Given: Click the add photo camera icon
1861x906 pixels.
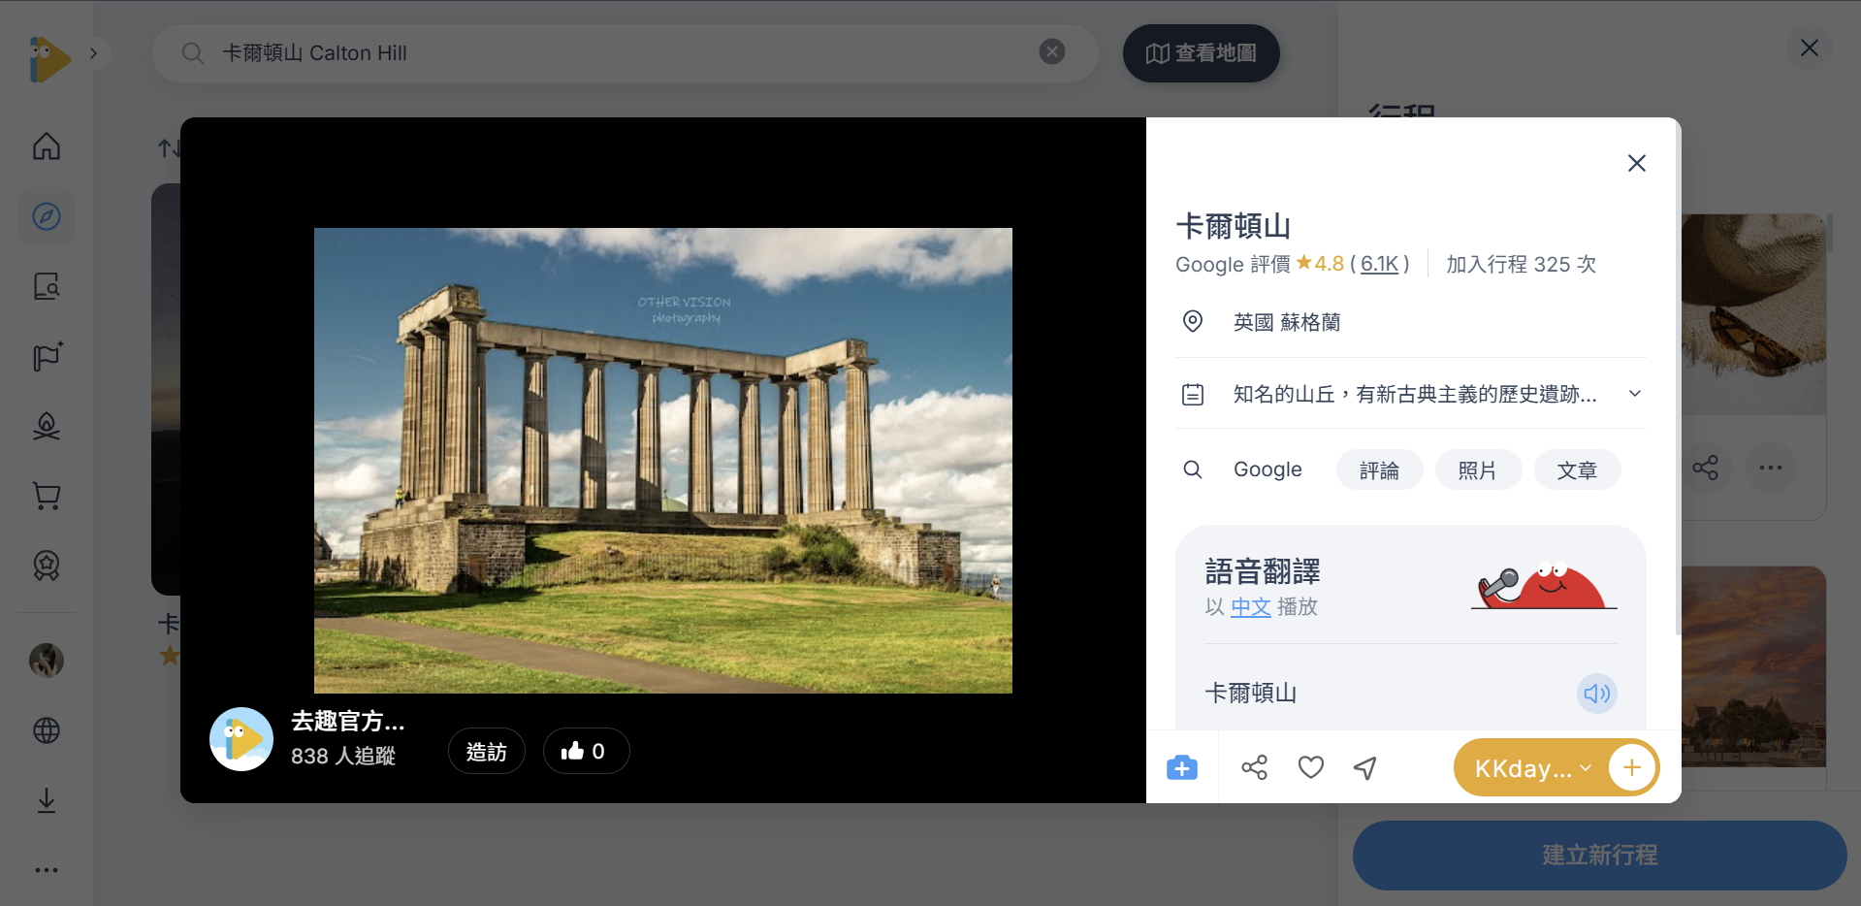Looking at the screenshot, I should [x=1181, y=768].
